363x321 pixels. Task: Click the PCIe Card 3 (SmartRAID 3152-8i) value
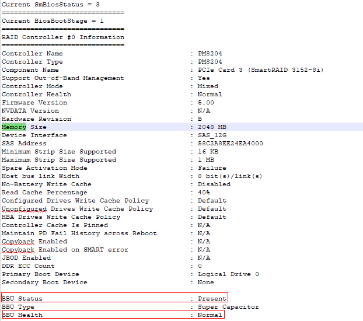click(260, 70)
